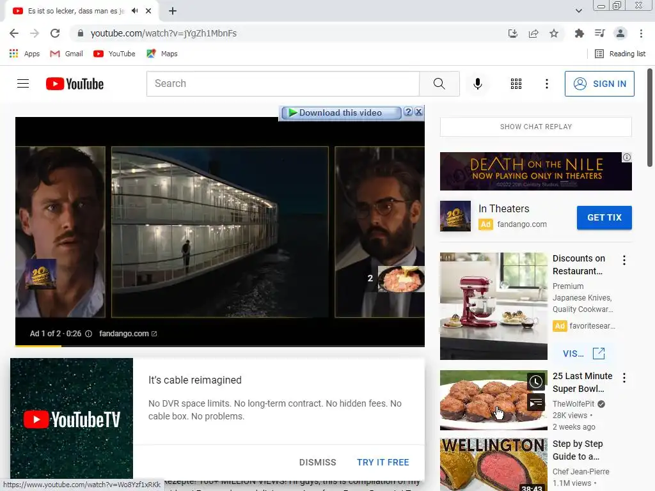Bookmark this page with the star
The image size is (655, 491).
[554, 33]
